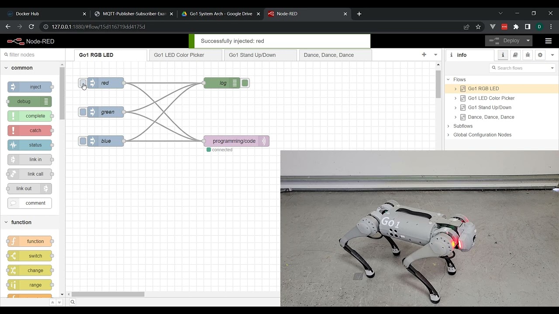Pick the range node in the palette
Viewport: 559px width, 314px height.
(x=30, y=285)
